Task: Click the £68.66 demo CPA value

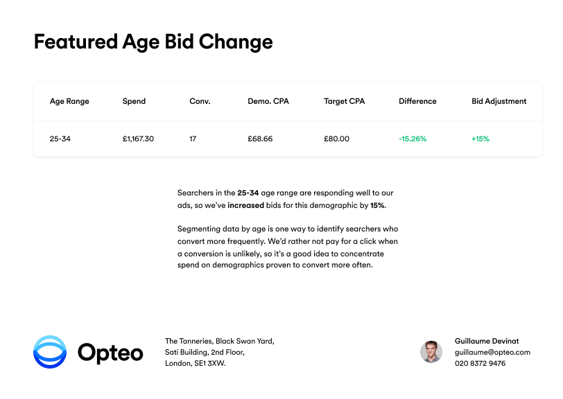Action: pyautogui.click(x=260, y=139)
